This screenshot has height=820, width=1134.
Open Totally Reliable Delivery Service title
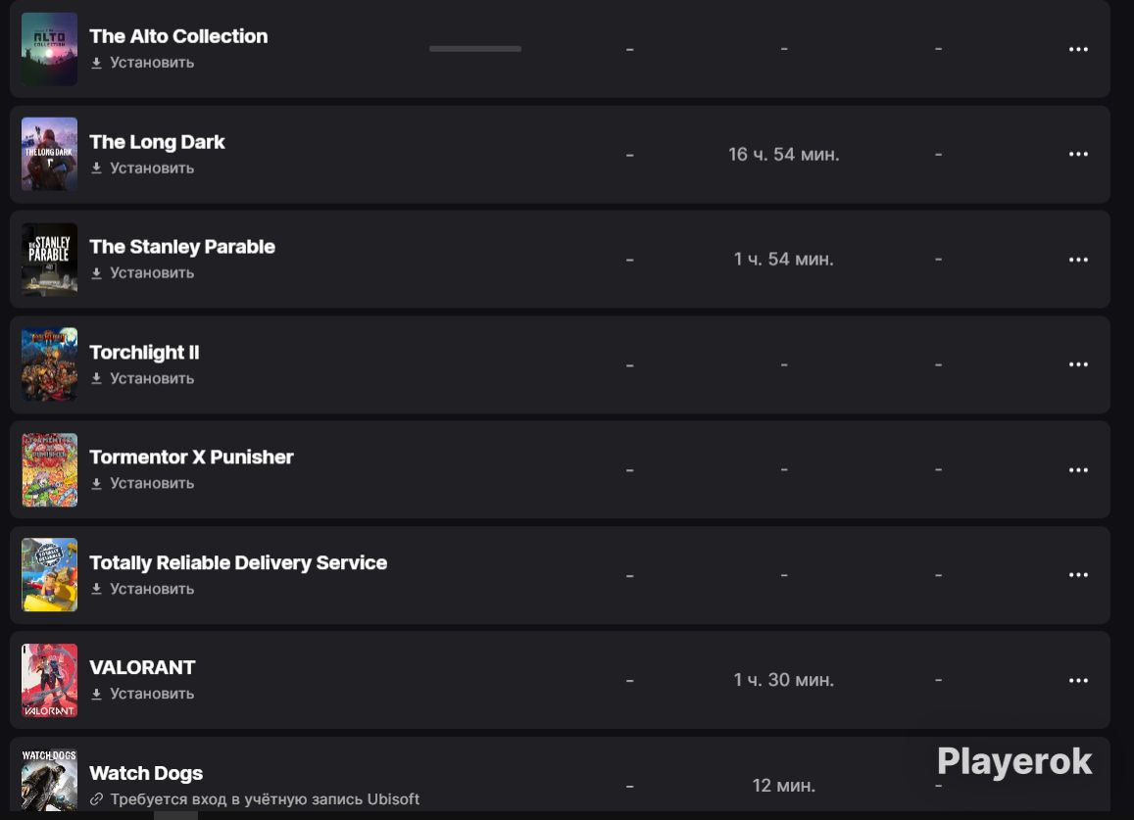click(x=238, y=562)
